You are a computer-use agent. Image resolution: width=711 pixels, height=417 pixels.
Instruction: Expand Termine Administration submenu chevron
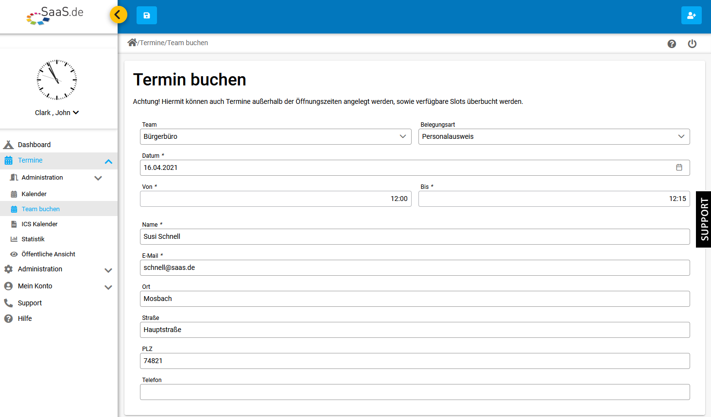(x=98, y=178)
